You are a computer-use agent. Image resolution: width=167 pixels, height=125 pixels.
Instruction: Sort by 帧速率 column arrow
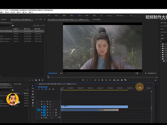[19, 29]
